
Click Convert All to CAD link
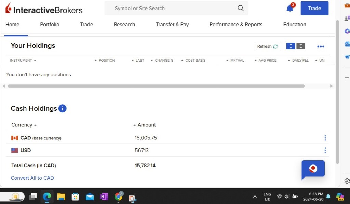(x=32, y=178)
